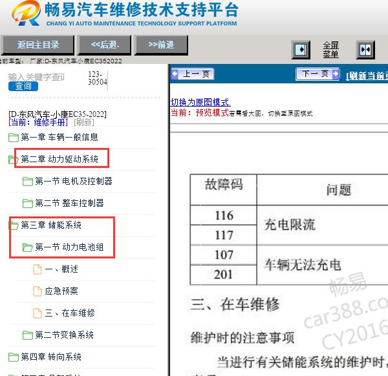
Task: Click the platform title 畅易汽车维修技术支持平台
Action: (142, 10)
